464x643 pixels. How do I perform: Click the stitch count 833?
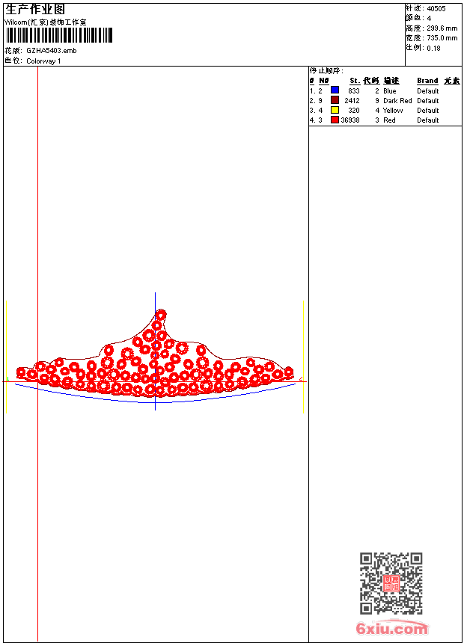(x=353, y=91)
